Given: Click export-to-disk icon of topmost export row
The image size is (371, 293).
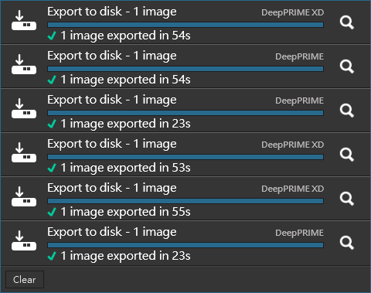Looking at the screenshot, I should click(x=24, y=21).
